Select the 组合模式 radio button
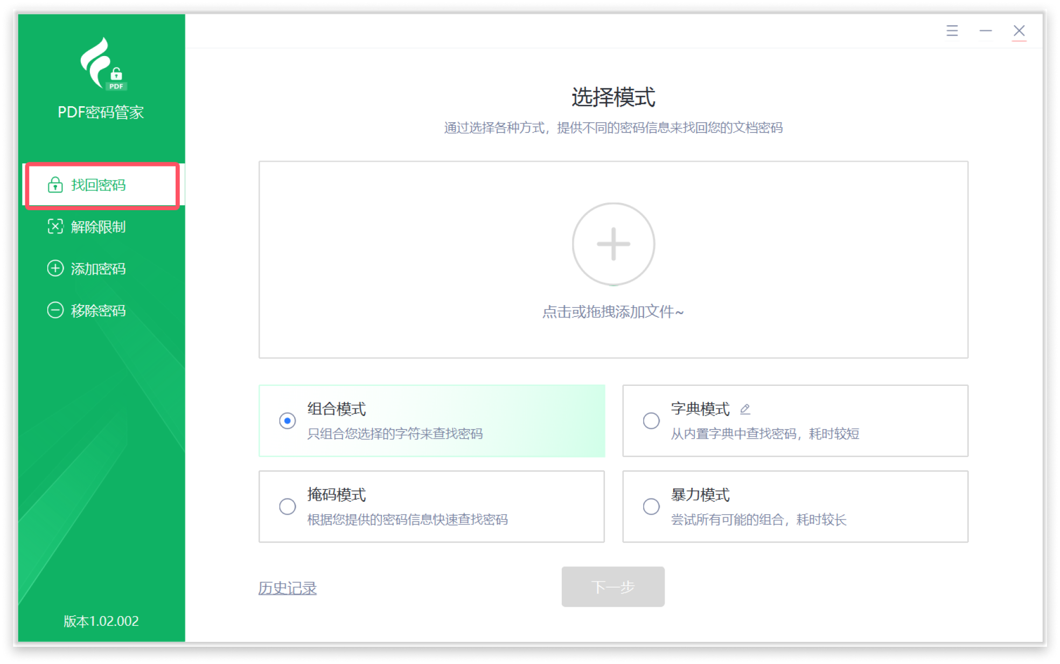1060x664 pixels. pos(287,420)
